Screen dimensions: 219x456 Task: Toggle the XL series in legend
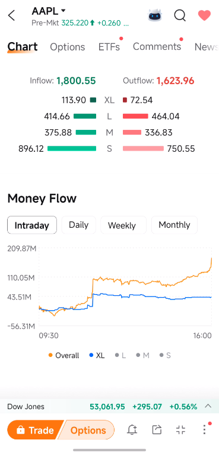point(97,355)
